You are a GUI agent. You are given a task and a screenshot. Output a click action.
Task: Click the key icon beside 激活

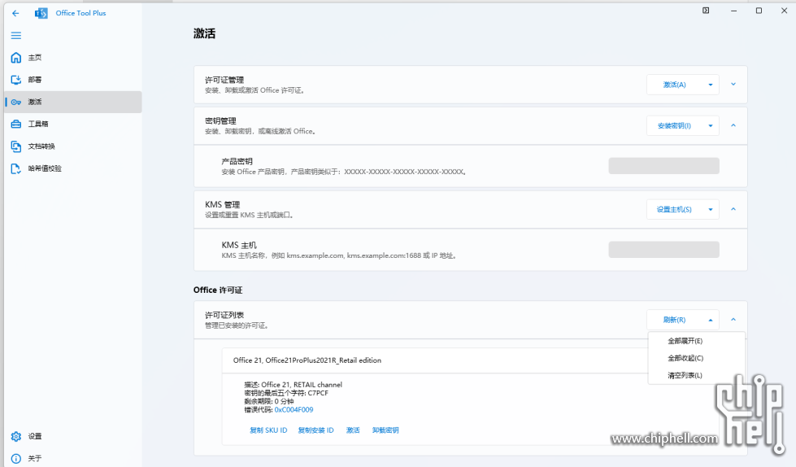tap(16, 103)
